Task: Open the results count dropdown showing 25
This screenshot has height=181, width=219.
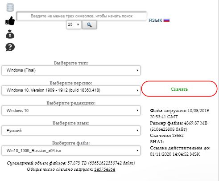Action: click(74, 24)
